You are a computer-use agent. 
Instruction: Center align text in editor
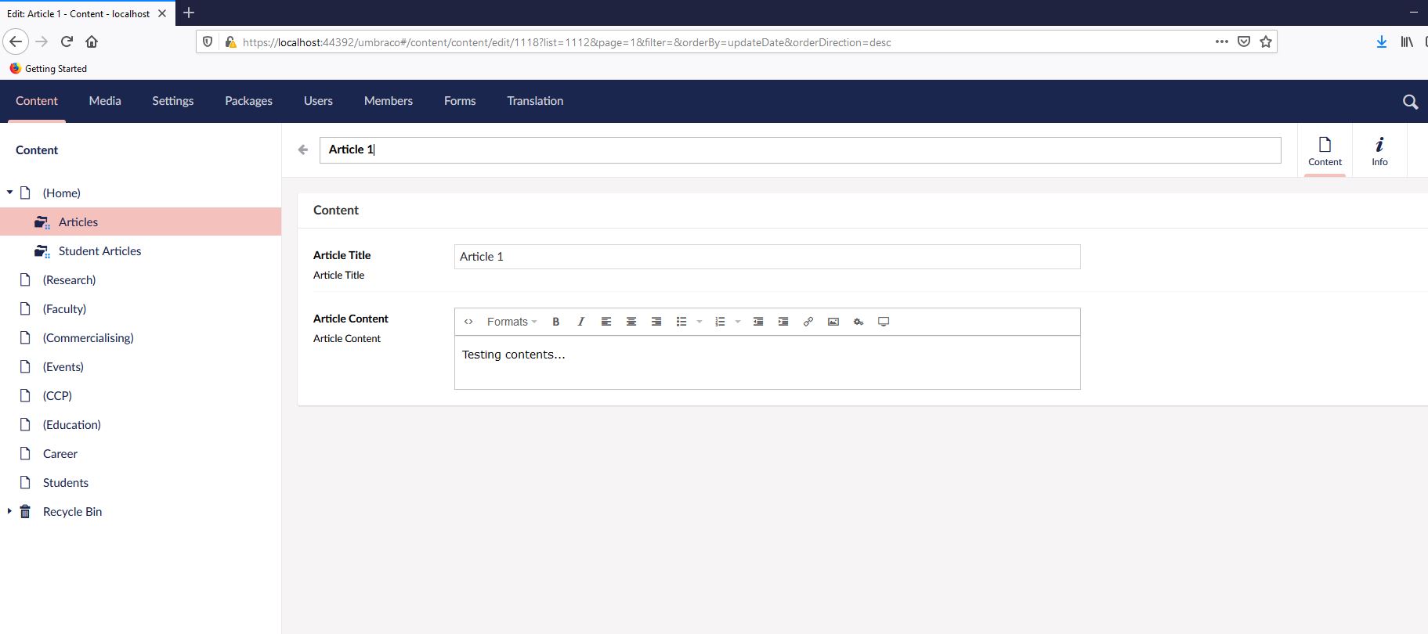tap(631, 322)
